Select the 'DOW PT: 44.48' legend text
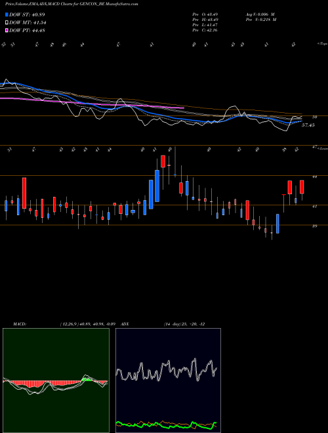This screenshot has height=433, width=328. click(x=27, y=30)
